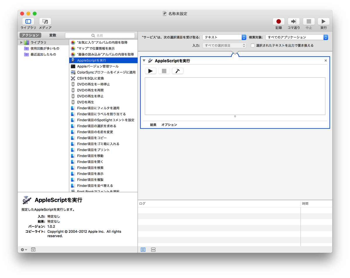Image resolution: width=350 pixels, height=278 pixels.
Task: Click the ColorSyncプロフ…ルをイメージに適用 icon
Action: coord(73,72)
